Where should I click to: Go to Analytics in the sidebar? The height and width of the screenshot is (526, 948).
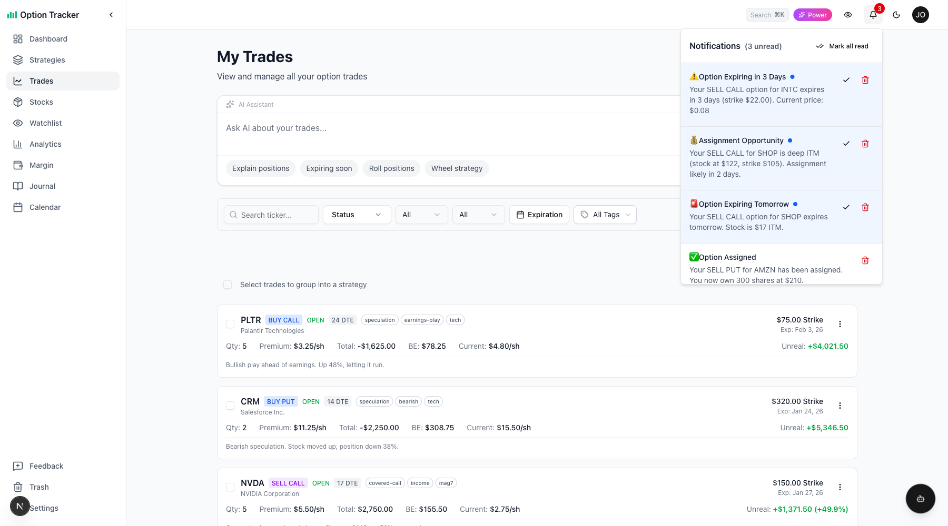point(45,144)
